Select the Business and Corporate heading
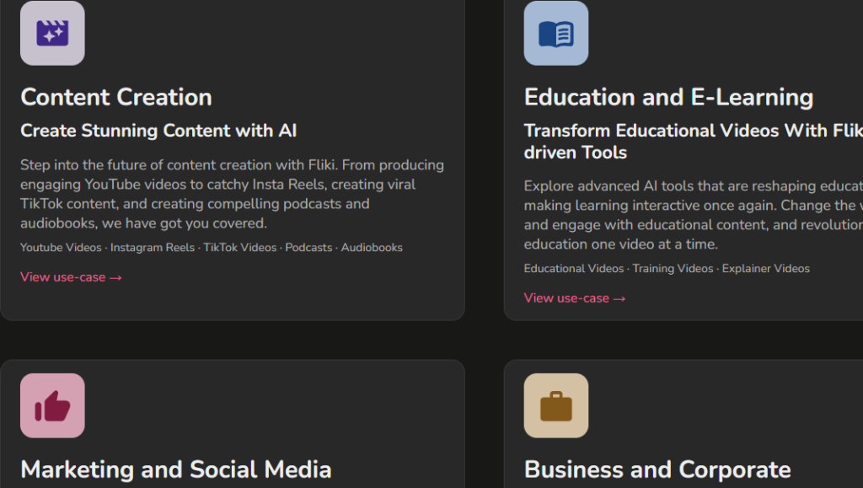863x488 pixels. (x=657, y=469)
